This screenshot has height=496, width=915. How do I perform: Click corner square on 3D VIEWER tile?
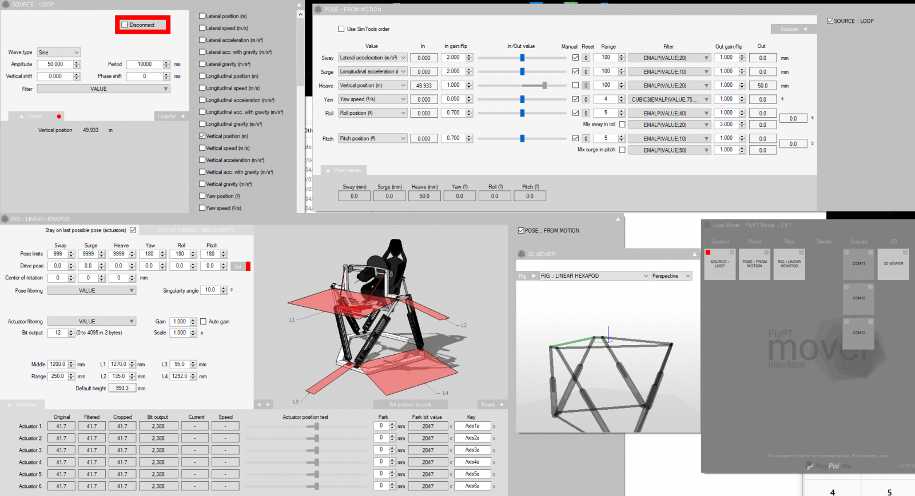(x=905, y=252)
